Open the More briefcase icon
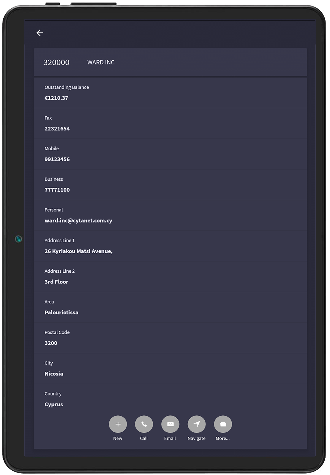The image size is (330, 475). point(223,424)
